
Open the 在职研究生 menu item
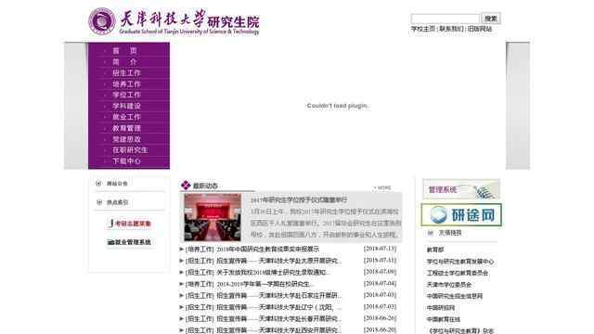[x=130, y=150]
